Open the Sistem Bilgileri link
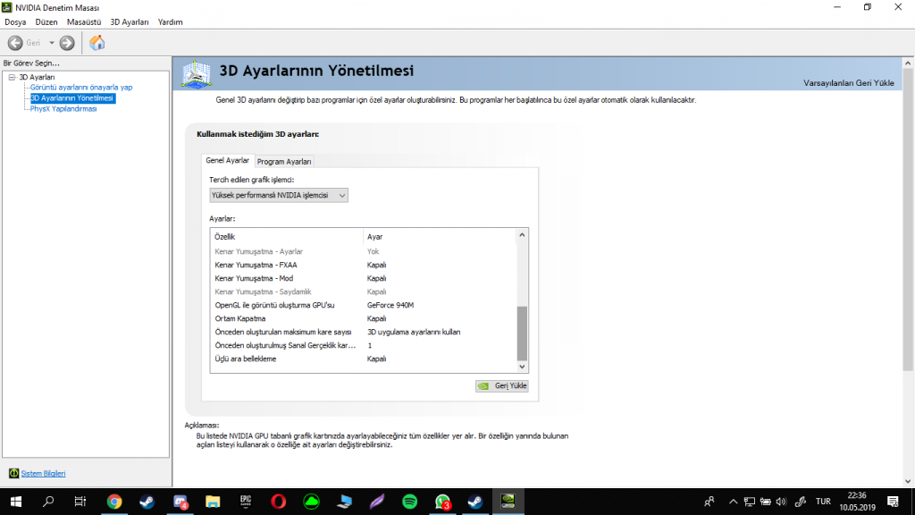Screen dimensions: 915x515 43,474
